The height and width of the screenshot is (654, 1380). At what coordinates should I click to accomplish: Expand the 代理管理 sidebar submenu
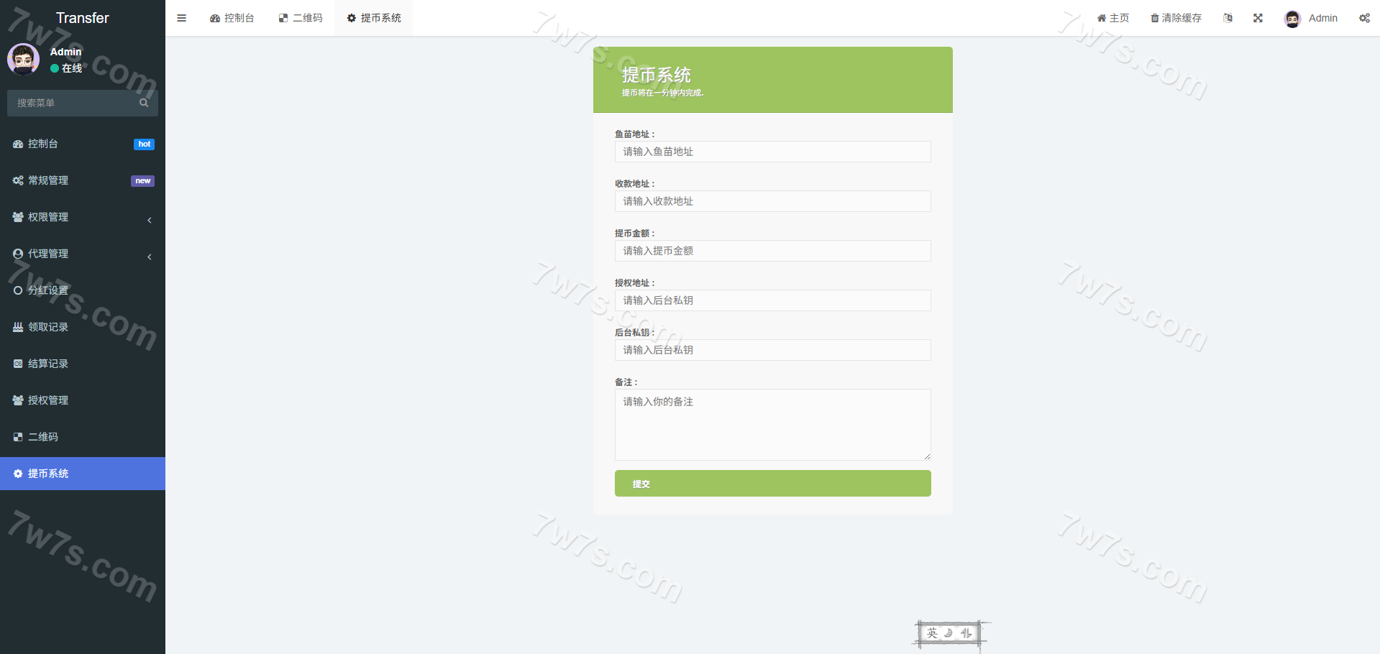(x=82, y=254)
